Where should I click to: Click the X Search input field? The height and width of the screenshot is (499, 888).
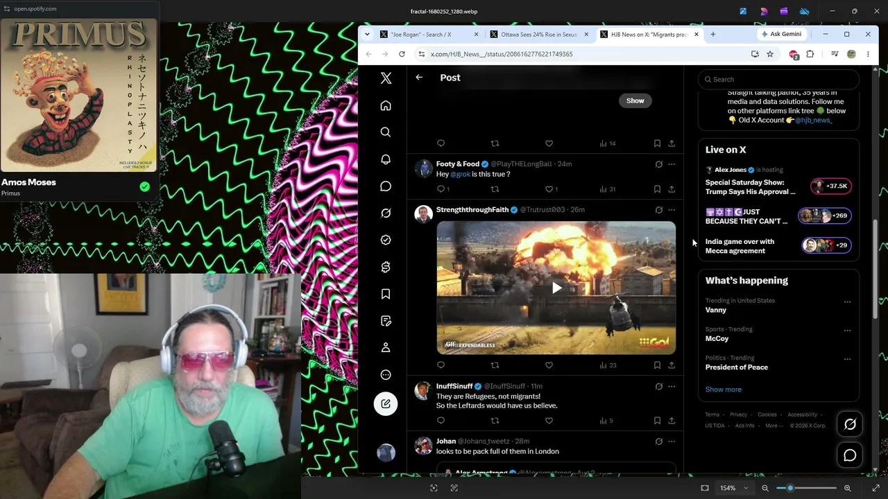pyautogui.click(x=778, y=79)
